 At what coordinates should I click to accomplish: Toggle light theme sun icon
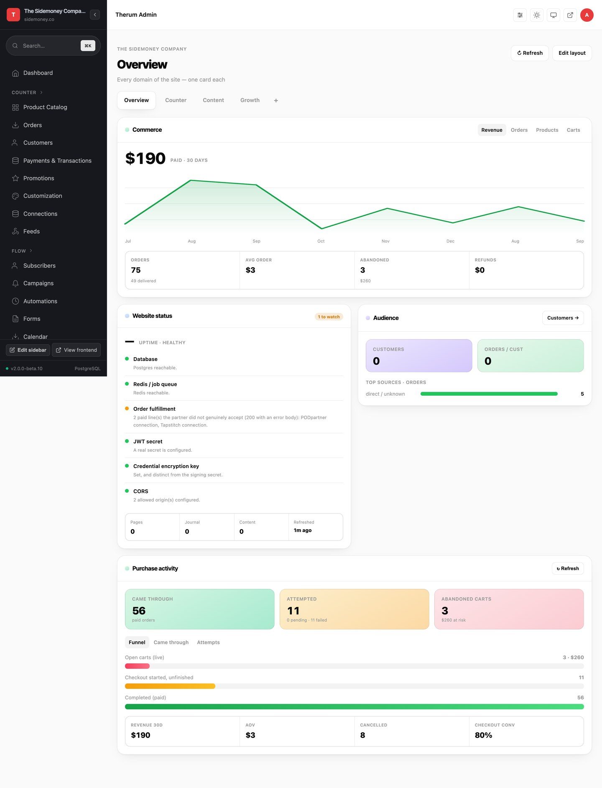click(537, 15)
